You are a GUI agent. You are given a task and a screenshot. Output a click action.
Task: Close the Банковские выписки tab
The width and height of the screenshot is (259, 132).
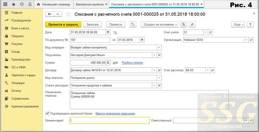[x=106, y=4]
